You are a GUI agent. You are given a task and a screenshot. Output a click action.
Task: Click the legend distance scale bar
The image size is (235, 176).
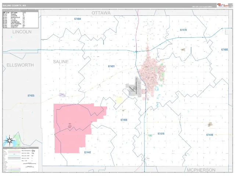pyautogui.click(x=29, y=164)
